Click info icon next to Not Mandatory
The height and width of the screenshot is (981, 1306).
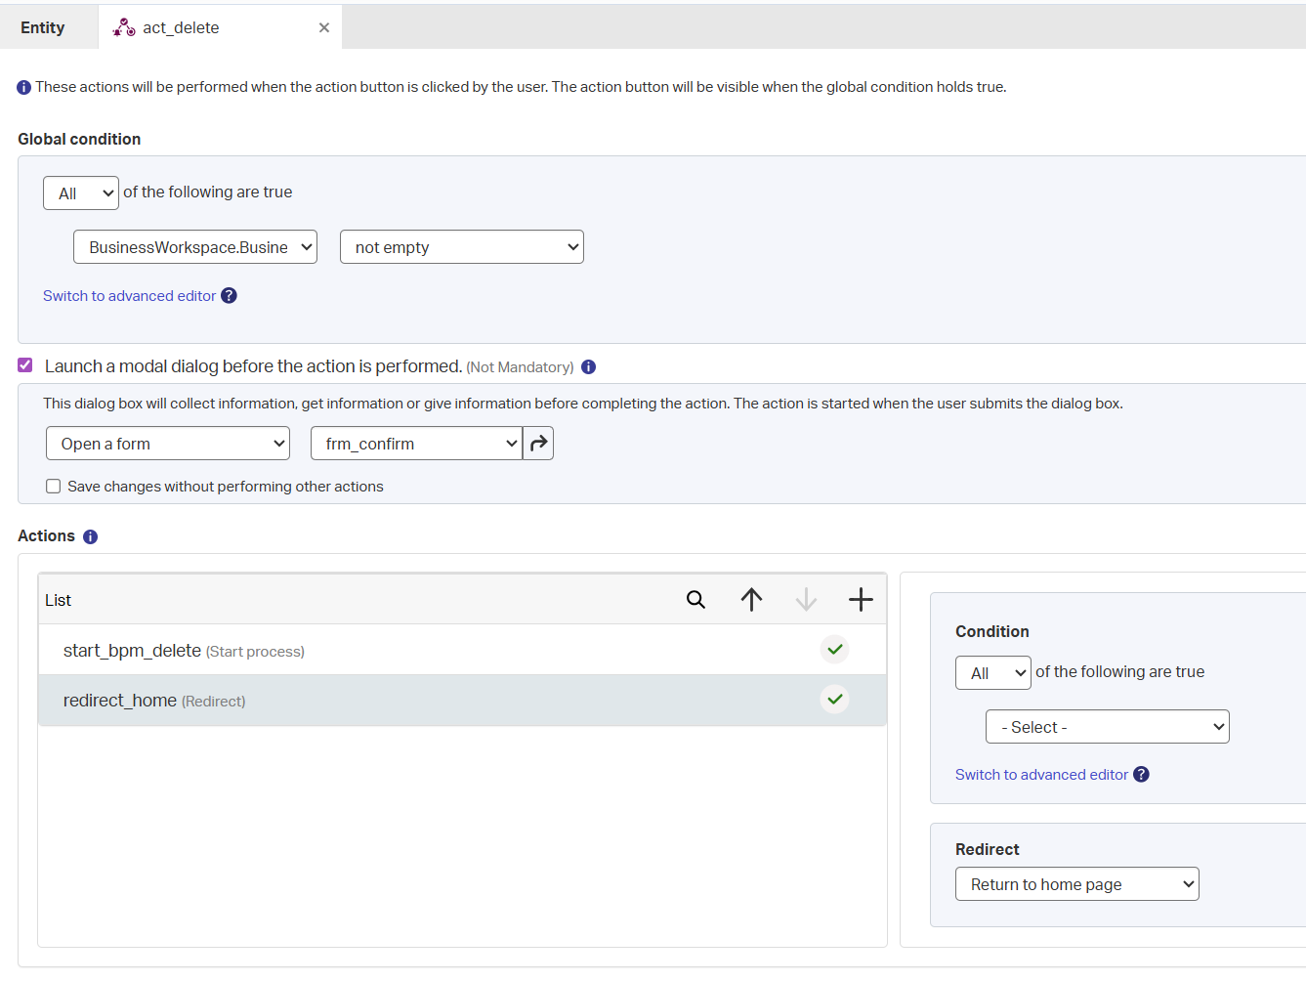[x=588, y=367]
